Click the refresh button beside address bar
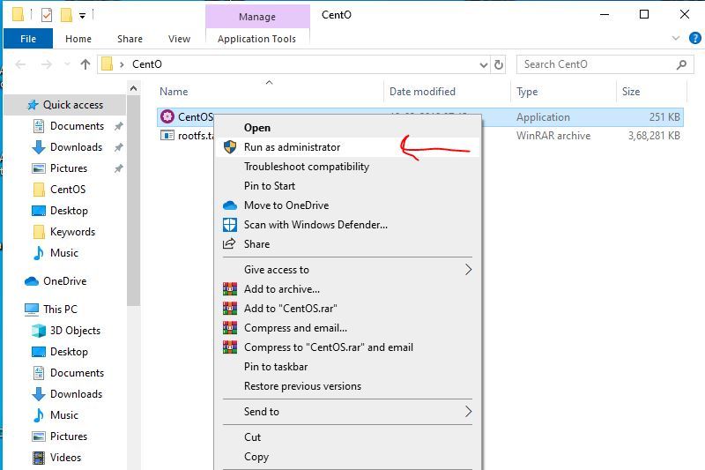Viewport: 705px width, 470px height. tap(499, 64)
